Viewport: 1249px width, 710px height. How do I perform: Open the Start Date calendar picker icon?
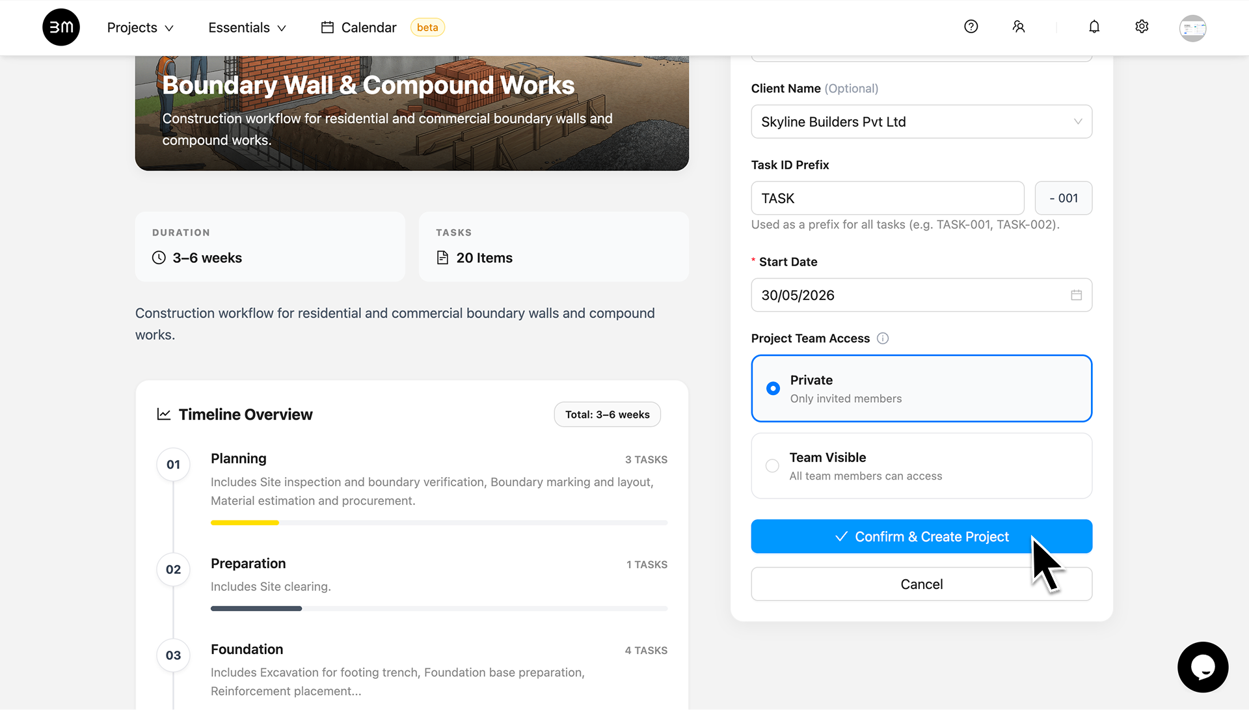[x=1077, y=295]
